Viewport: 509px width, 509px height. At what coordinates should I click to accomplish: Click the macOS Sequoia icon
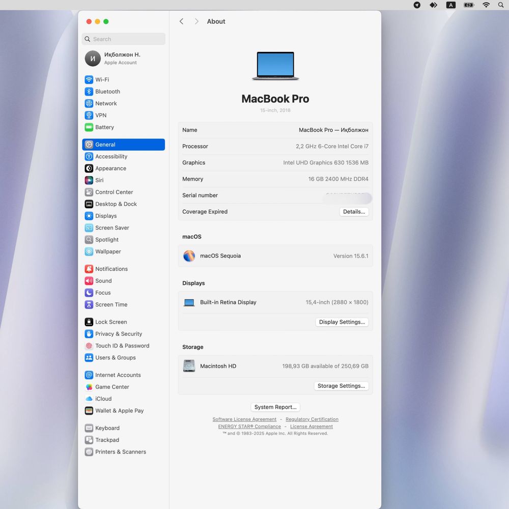click(189, 256)
